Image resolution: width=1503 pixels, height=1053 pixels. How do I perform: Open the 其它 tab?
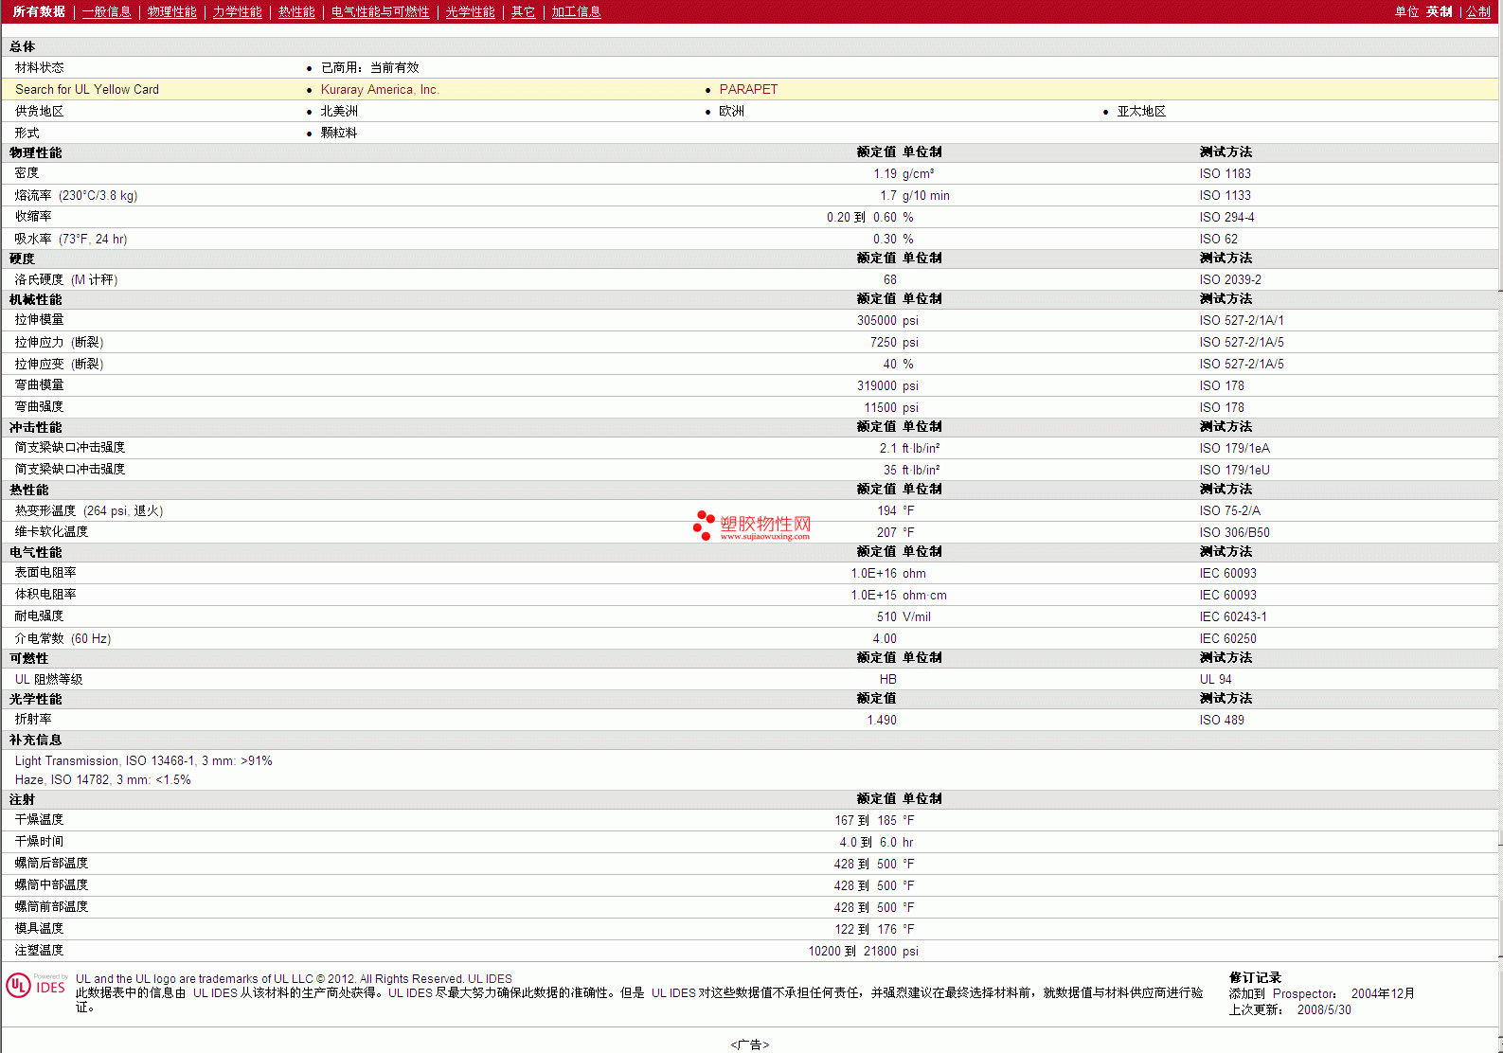point(524,11)
